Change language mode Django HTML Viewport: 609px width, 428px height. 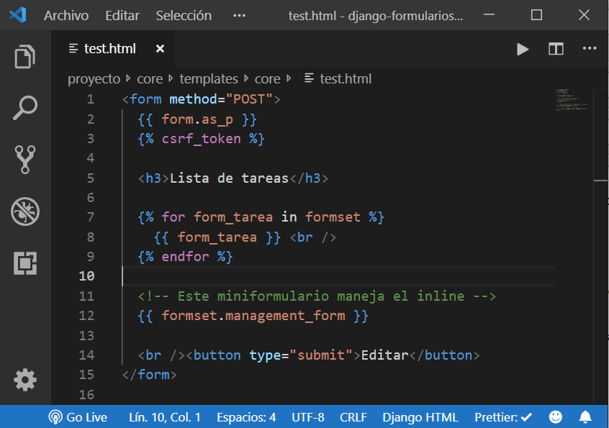(x=420, y=417)
